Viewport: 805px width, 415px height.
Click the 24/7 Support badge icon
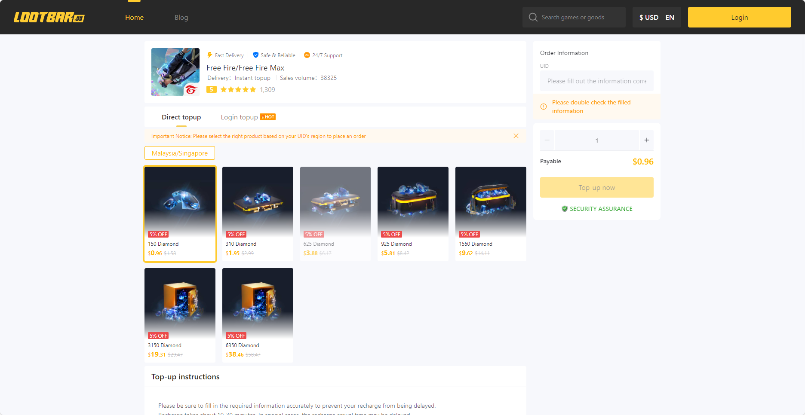[307, 55]
